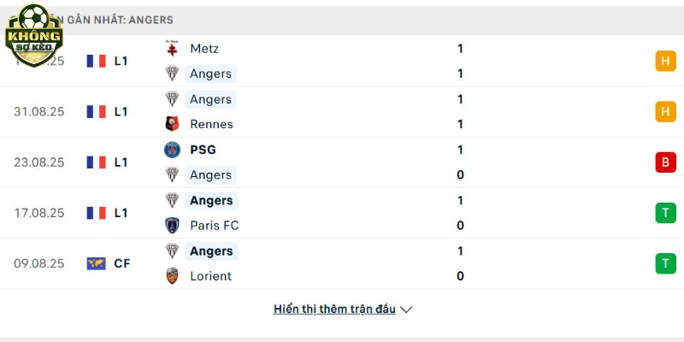Image resolution: width=684 pixels, height=342 pixels.
Task: Click the CF competition label
Action: point(122,263)
